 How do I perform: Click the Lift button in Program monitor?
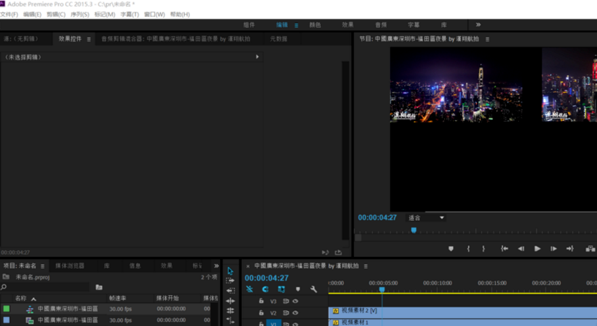590,248
